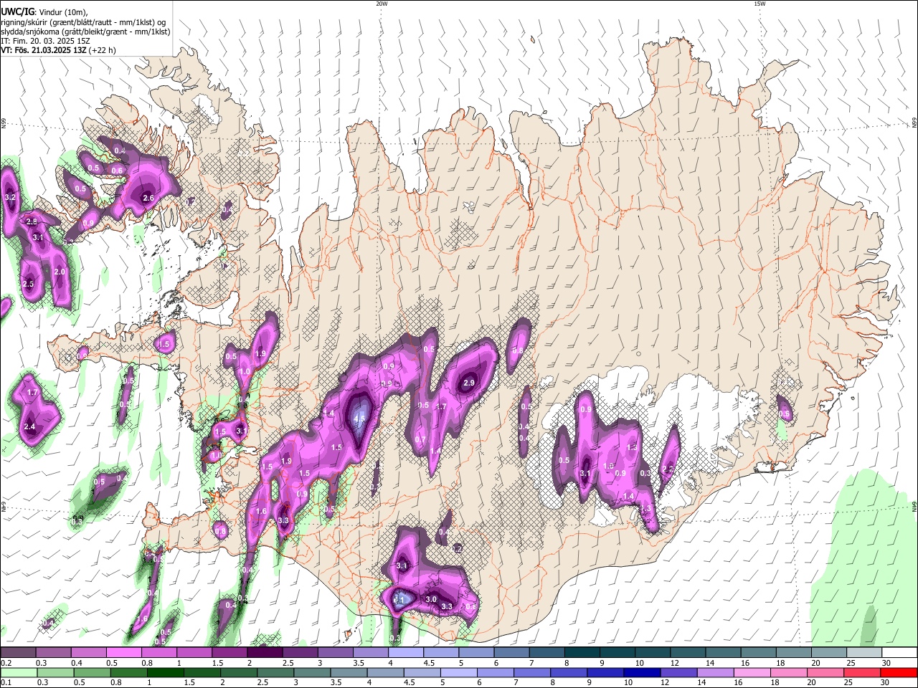918x688 pixels.
Task: Click the 2.4 value off the west coast
Action: pos(29,427)
